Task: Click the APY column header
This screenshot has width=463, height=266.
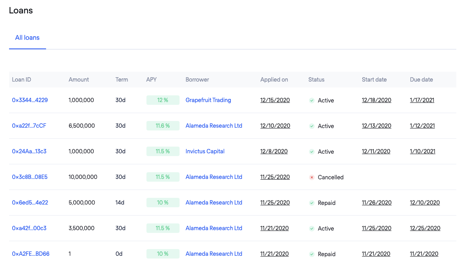Action: click(152, 80)
